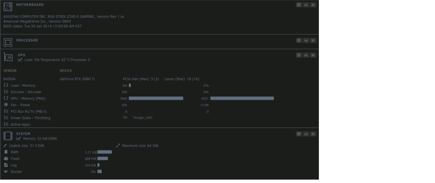Click the P0 power state value
Screen dimensions: 435x183
(125, 118)
